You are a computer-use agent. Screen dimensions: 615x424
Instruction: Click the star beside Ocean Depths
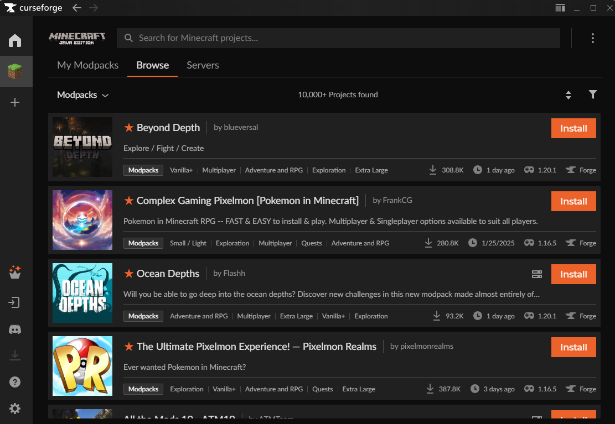coord(128,274)
